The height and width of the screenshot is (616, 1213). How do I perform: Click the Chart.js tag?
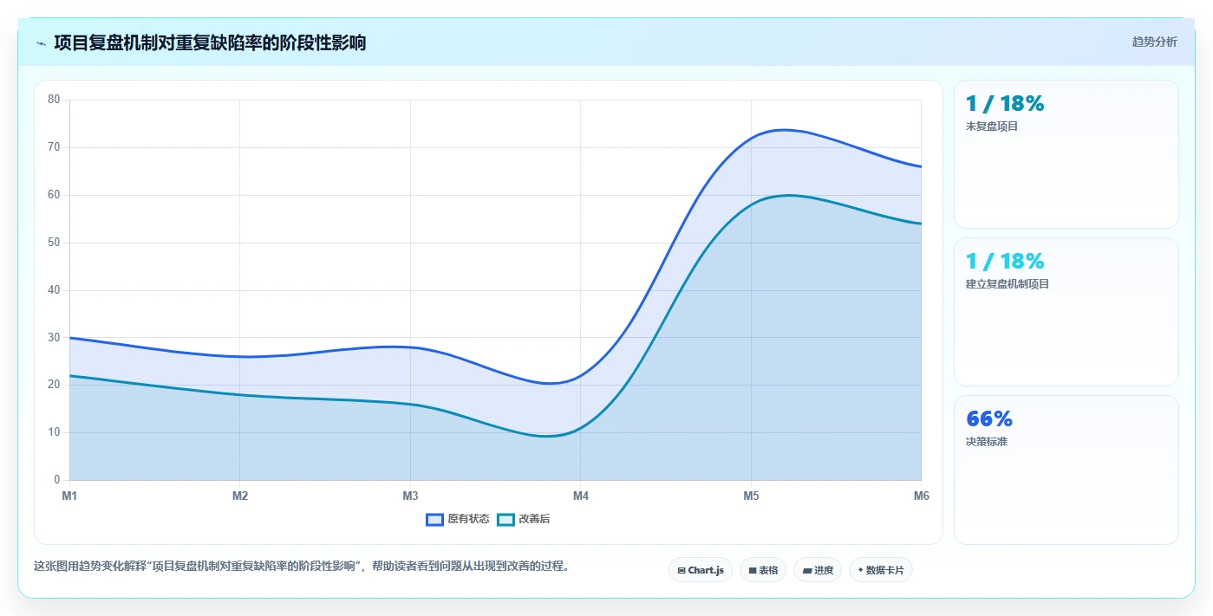[701, 570]
